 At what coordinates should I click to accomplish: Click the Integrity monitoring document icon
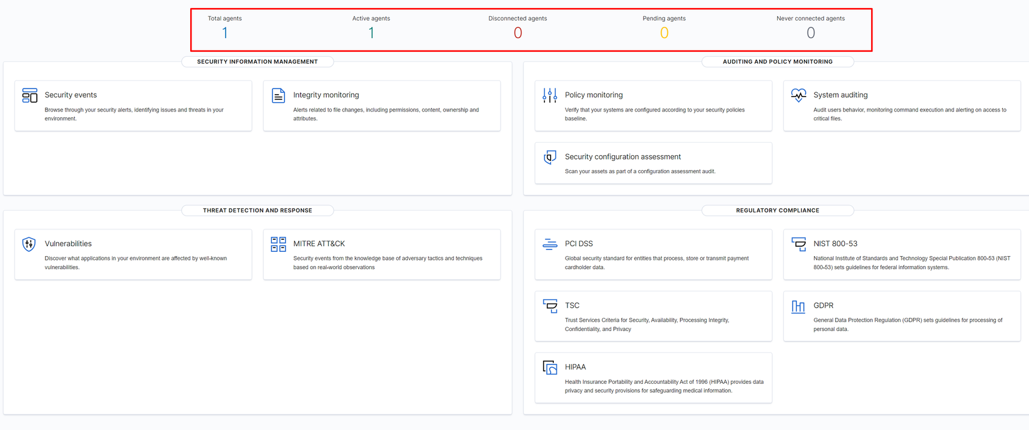click(x=278, y=95)
